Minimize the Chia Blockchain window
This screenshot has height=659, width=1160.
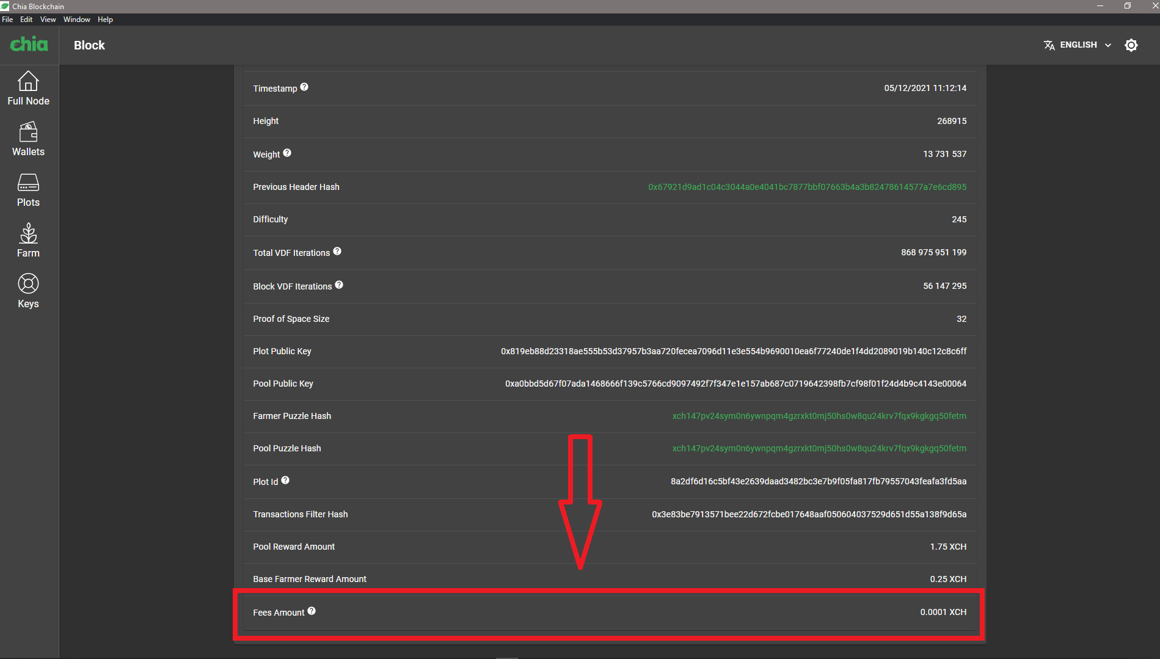(x=1100, y=6)
